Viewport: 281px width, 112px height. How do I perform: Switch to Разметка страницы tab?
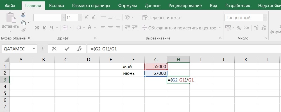pos(91,6)
